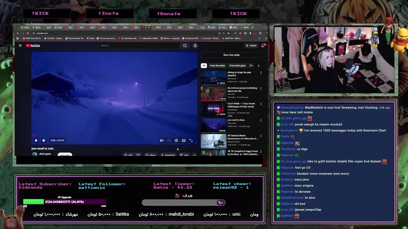Dislike the video with thumbs down
The height and width of the screenshot is (229, 408).
(138, 155)
